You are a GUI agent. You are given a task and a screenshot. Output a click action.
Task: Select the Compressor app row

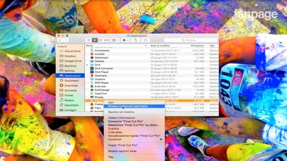coord(152,51)
